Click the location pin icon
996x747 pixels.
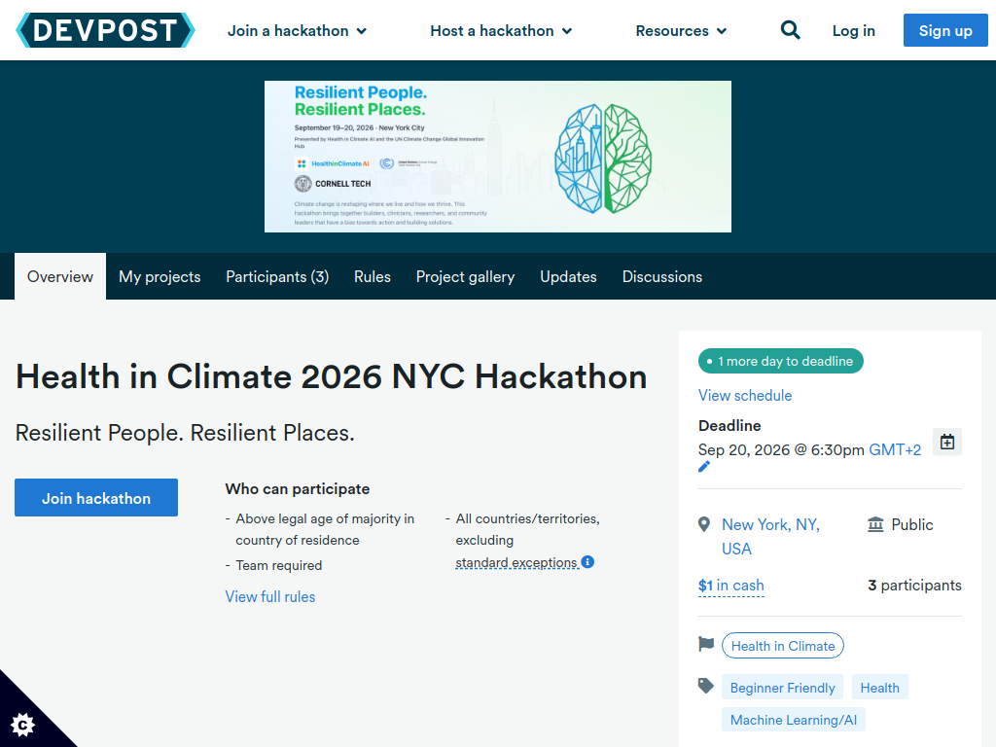point(704,524)
